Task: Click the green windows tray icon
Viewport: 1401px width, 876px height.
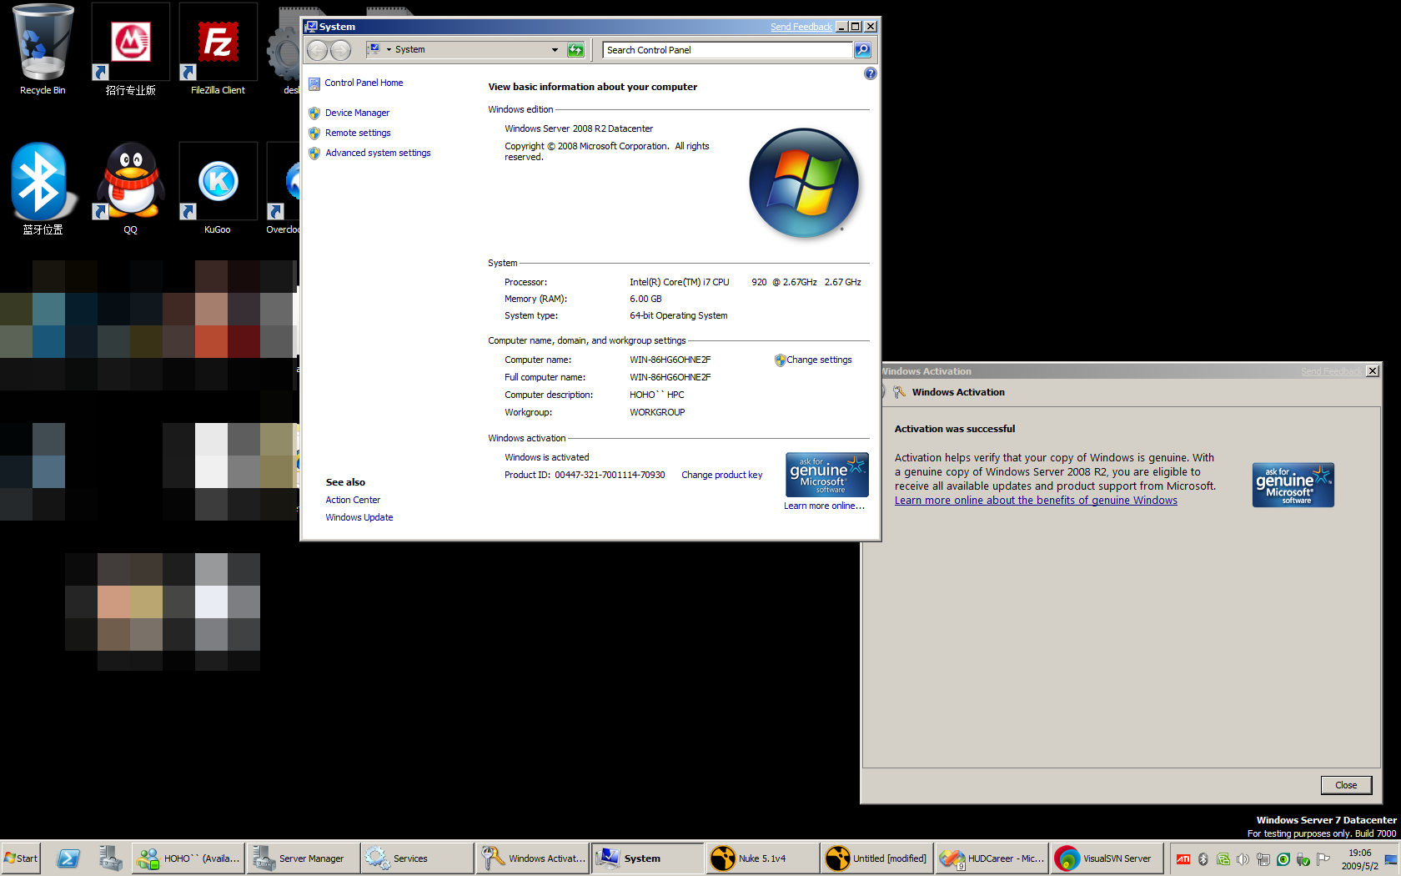Action: coord(1223,859)
